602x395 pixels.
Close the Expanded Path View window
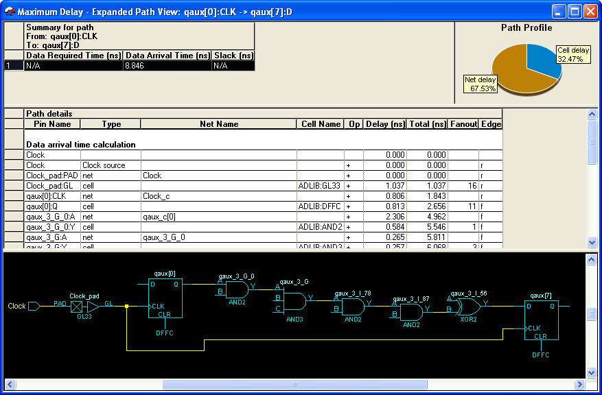pos(590,12)
